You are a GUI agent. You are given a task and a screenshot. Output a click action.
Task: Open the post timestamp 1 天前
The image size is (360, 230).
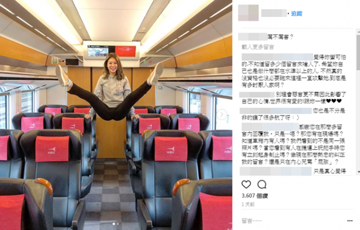pyautogui.click(x=248, y=204)
